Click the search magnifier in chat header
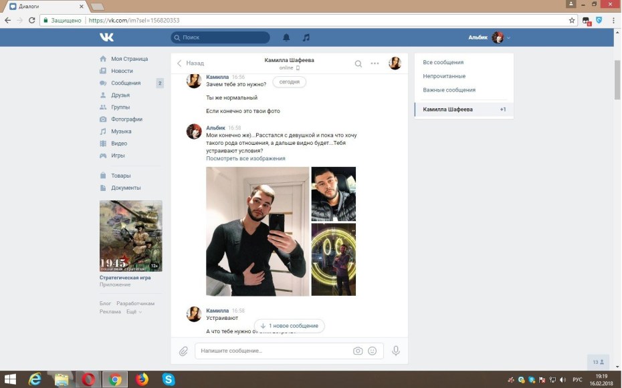Viewport: 622px width, 388px height. pos(358,63)
